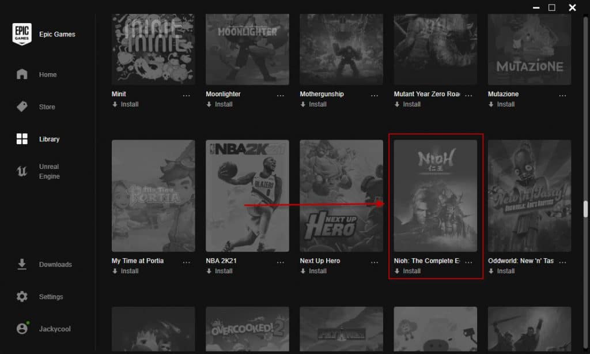
Task: Install Mothergunship
Action: pos(313,104)
